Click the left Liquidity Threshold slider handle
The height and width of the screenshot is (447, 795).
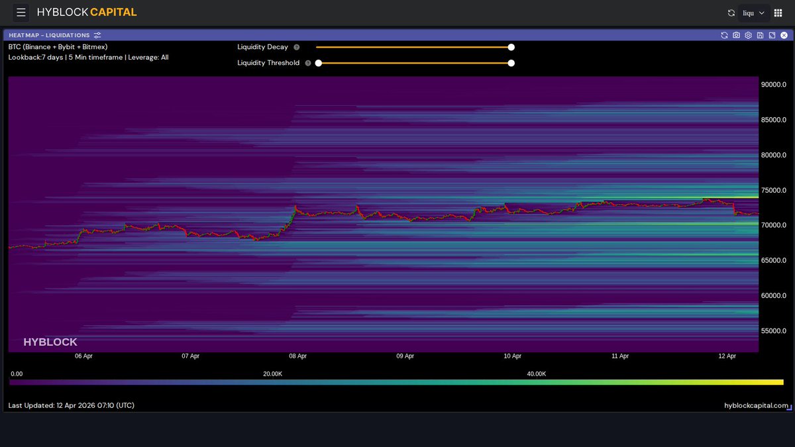[319, 63]
